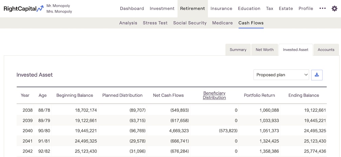Click the RightCapital logo
The image size is (341, 157).
tap(24, 9)
